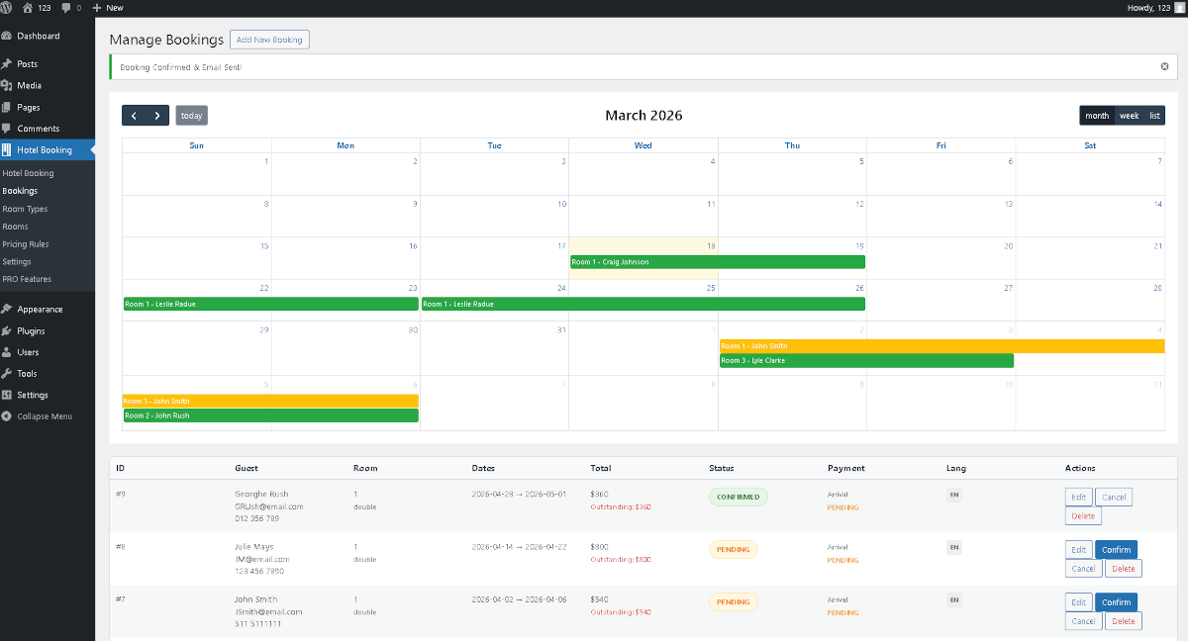Click the next month arrow on the calendar
1188x641 pixels.
[156, 115]
